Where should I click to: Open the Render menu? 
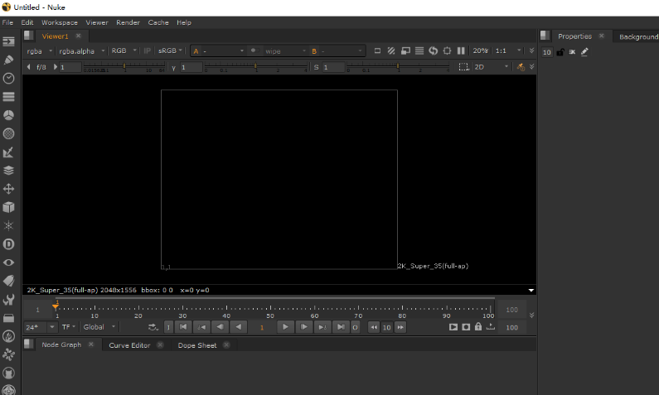tap(128, 22)
